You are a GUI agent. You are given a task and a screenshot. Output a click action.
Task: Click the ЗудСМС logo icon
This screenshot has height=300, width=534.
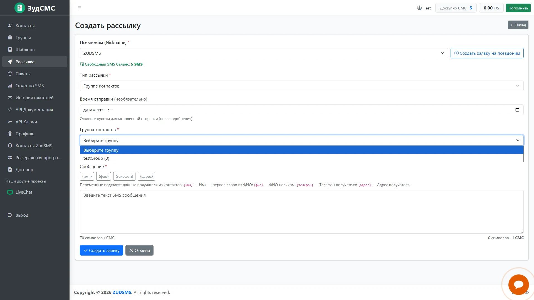tap(20, 8)
